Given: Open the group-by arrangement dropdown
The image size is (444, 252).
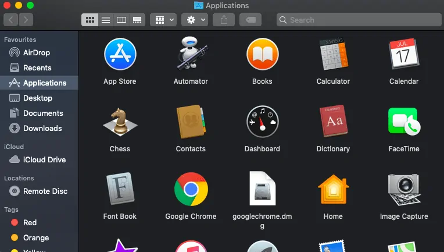Looking at the screenshot, I should pyautogui.click(x=163, y=20).
